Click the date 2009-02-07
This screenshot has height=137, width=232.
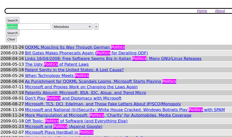12,132
